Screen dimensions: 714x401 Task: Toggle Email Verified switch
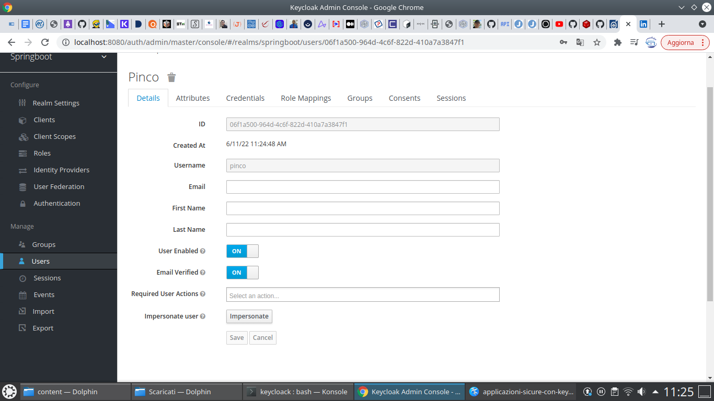(x=243, y=273)
